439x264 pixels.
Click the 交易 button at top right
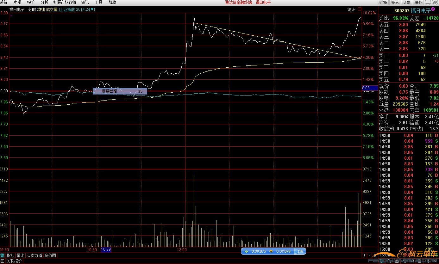406,2
